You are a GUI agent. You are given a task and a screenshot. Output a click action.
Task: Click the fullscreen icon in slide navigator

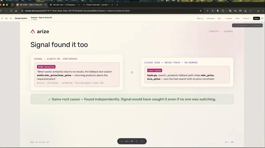(x=142, y=141)
